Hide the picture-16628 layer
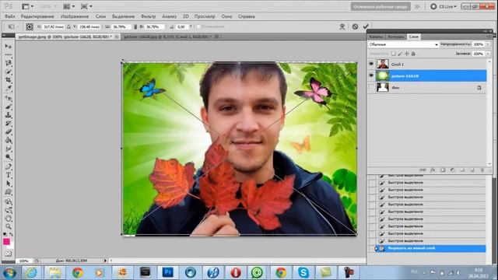 click(371, 76)
